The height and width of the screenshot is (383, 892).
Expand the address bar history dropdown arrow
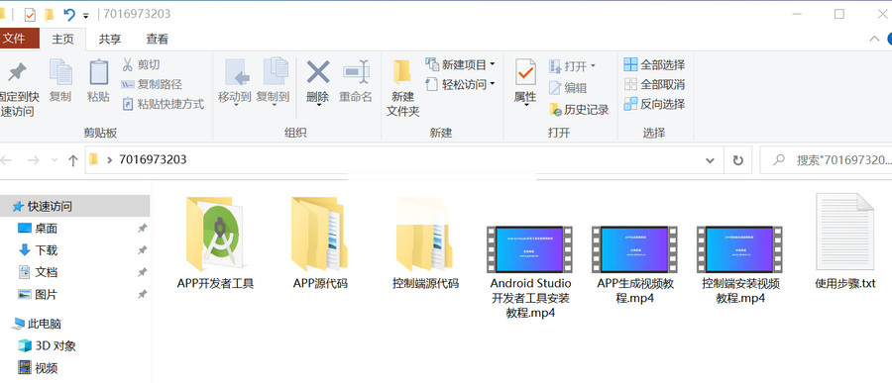pos(710,160)
